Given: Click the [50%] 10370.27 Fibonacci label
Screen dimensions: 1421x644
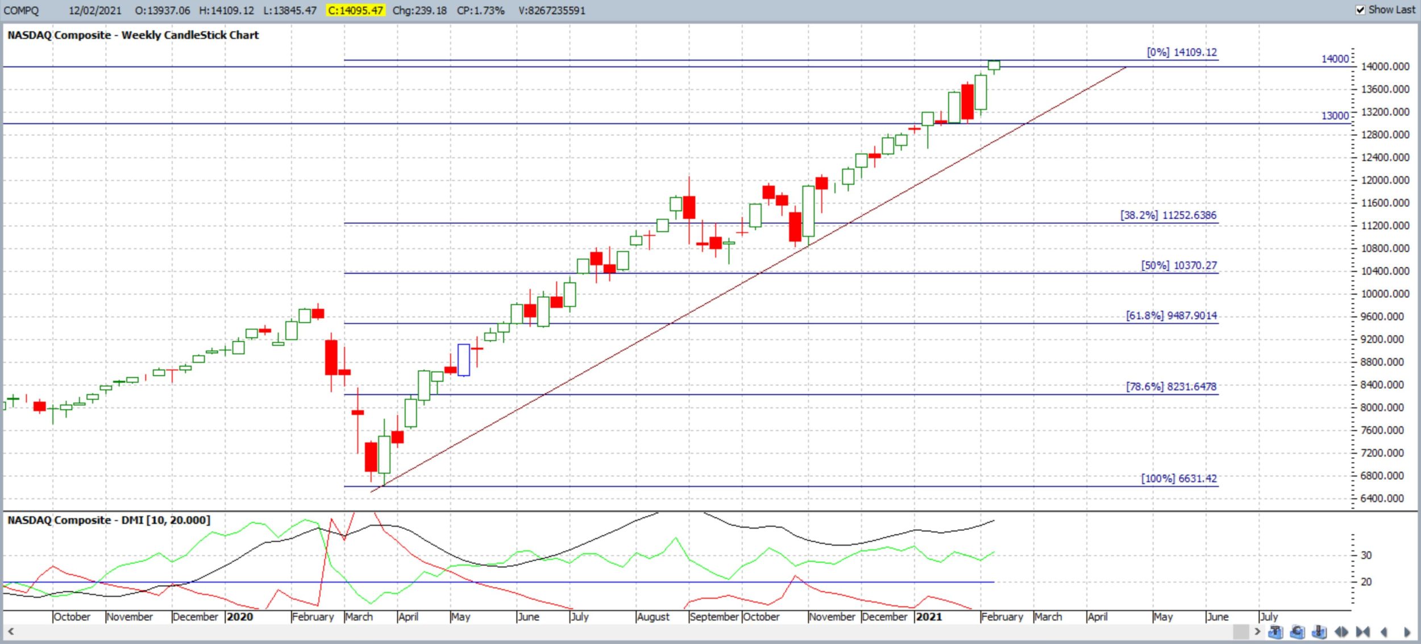Looking at the screenshot, I should (x=1179, y=265).
